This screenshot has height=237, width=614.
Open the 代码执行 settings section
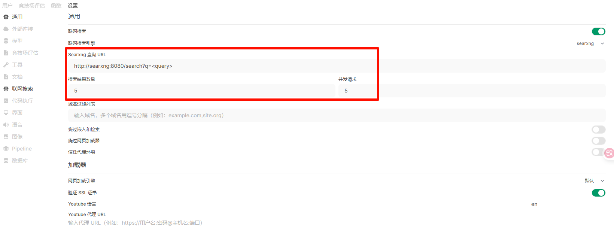[22, 101]
